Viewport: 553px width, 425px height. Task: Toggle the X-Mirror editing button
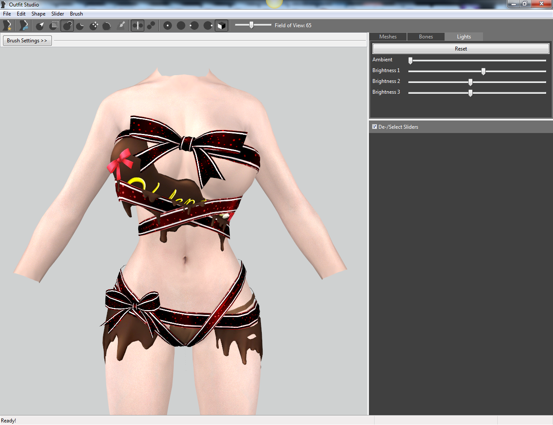[x=137, y=25]
